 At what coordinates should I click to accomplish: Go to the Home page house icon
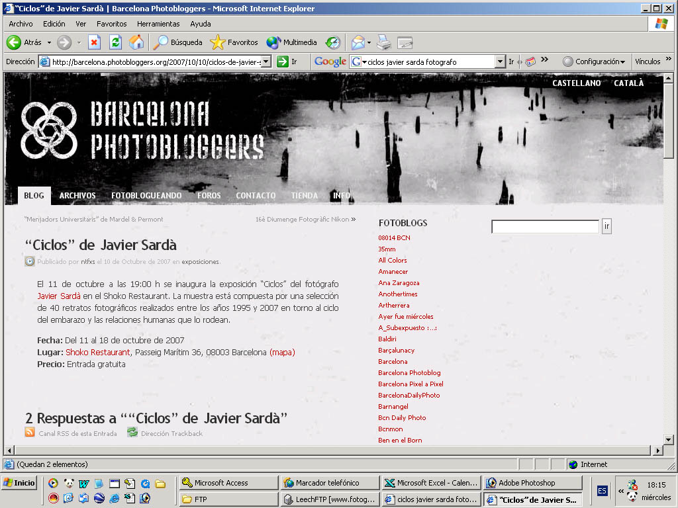136,42
